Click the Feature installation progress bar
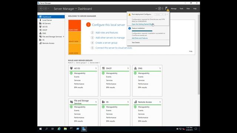This screenshot has height=133, width=237. 142,31
